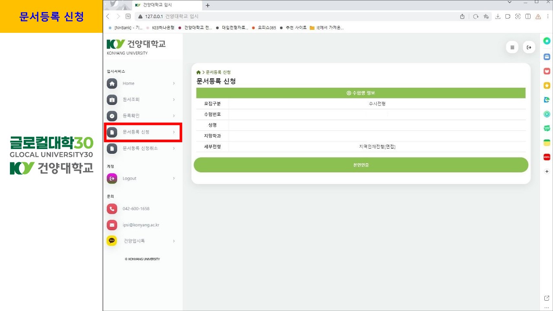Click the 등록확인 checkmark icon
553x311 pixels.
(112, 116)
